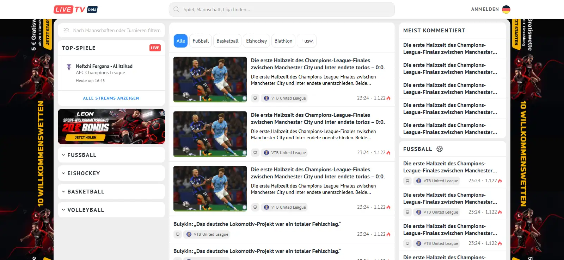Select the Alle tab
Screen dimensions: 564x260
180,41
